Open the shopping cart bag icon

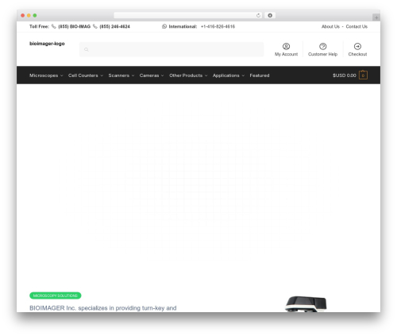[x=363, y=75]
